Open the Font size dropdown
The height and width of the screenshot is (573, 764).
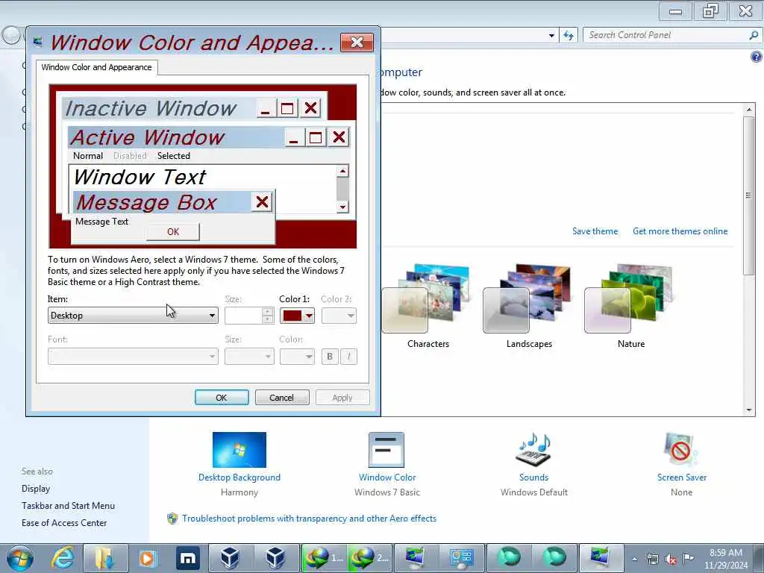(249, 356)
